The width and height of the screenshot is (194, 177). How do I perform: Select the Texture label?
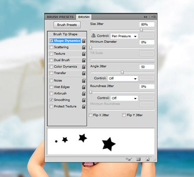[x=59, y=54]
